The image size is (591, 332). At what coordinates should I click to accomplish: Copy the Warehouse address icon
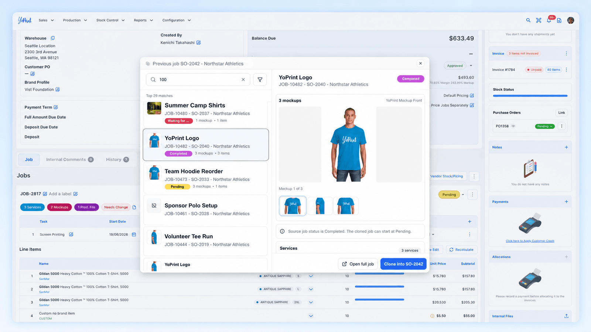(x=52, y=38)
